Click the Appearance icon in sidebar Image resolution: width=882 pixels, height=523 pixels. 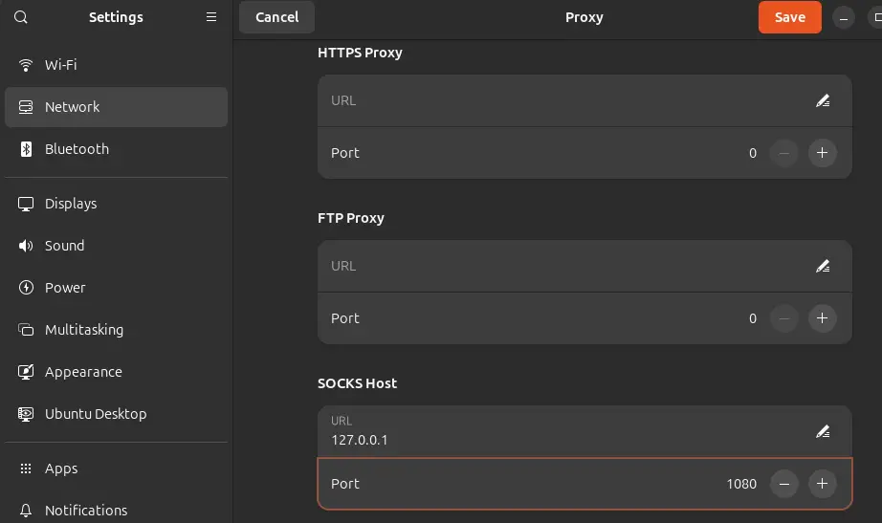(x=25, y=372)
